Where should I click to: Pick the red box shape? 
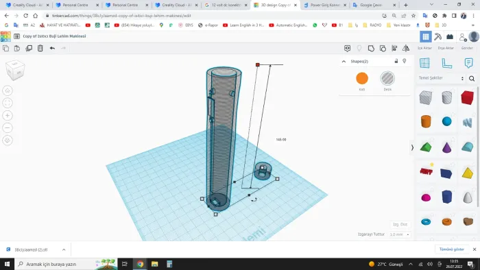click(x=467, y=98)
